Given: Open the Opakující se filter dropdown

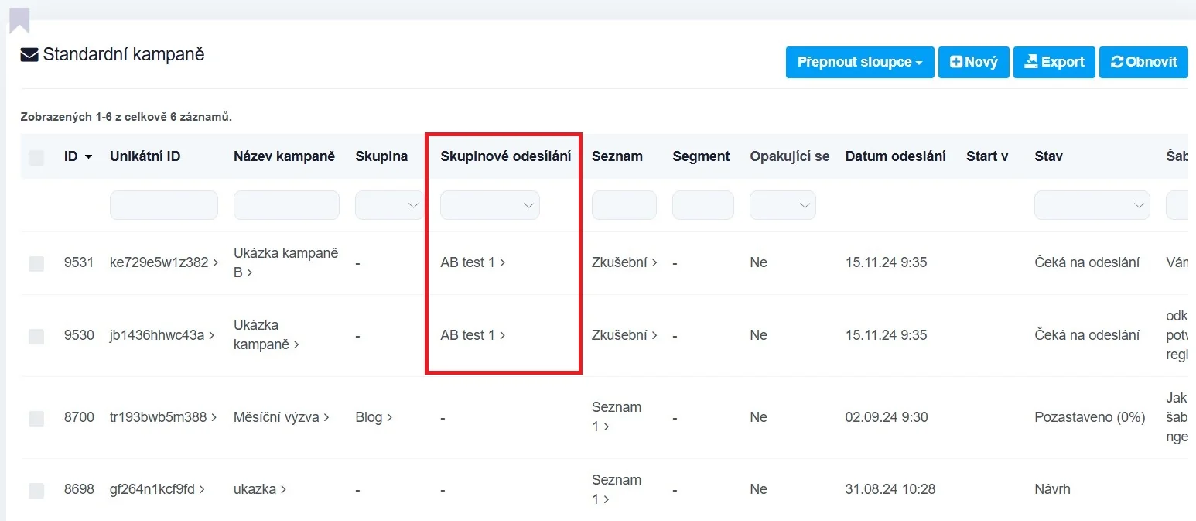Looking at the screenshot, I should [782, 205].
